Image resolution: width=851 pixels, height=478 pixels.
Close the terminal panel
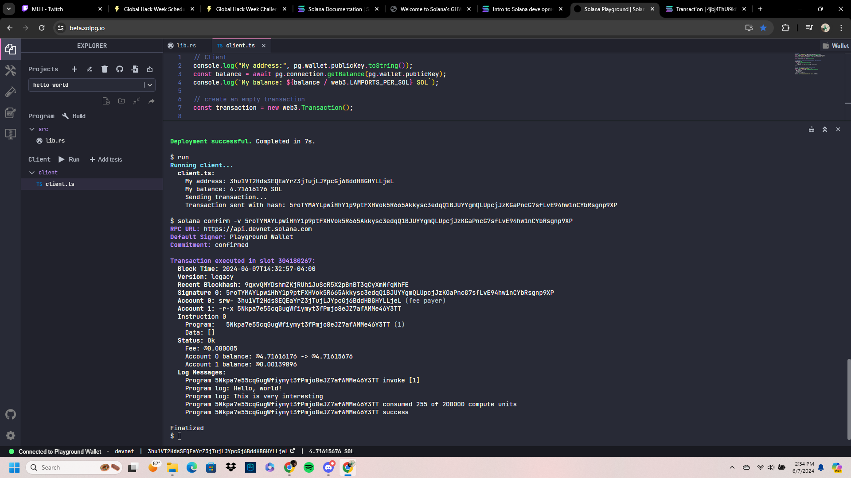coord(838,129)
